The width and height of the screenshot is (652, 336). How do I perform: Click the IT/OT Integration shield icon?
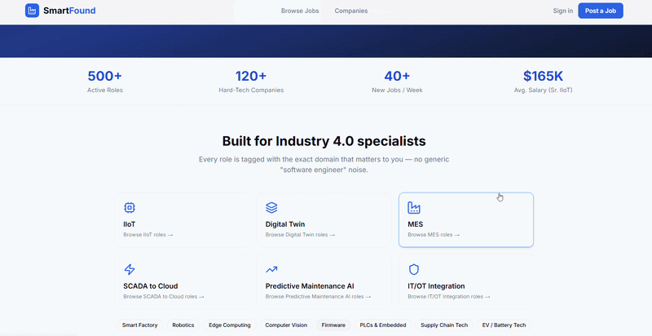pos(414,269)
